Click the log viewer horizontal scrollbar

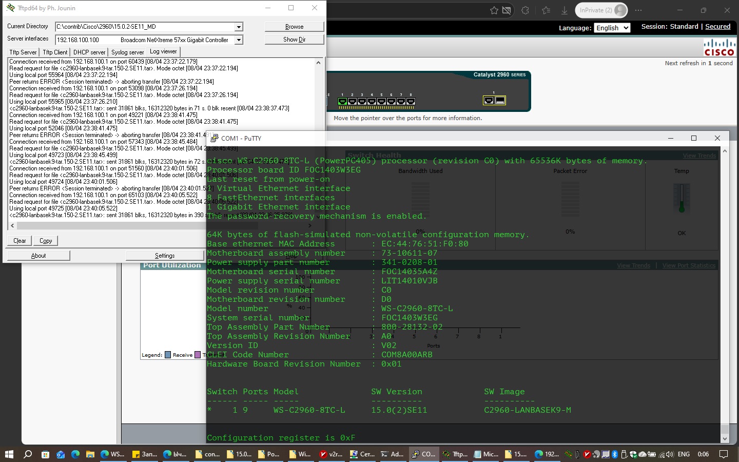[x=103, y=225]
